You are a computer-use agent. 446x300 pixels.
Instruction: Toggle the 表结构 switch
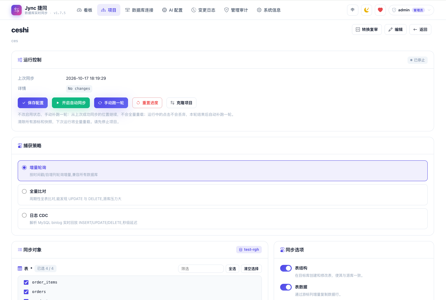pos(286,268)
